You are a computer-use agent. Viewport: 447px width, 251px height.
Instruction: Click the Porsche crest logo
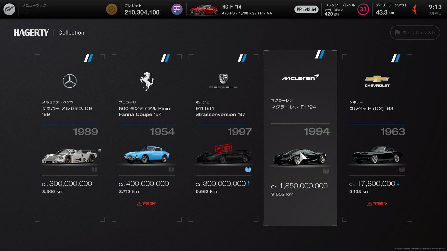(x=223, y=81)
